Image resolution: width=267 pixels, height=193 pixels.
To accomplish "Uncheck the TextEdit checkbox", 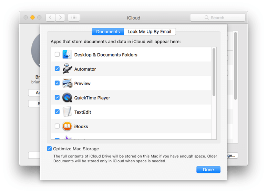I will 57,112.
